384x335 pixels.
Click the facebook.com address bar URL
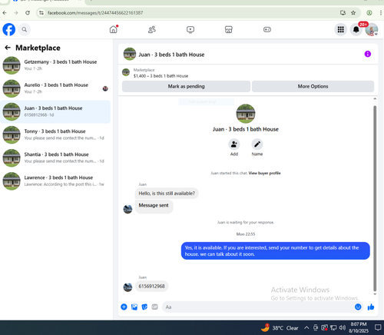(x=95, y=13)
